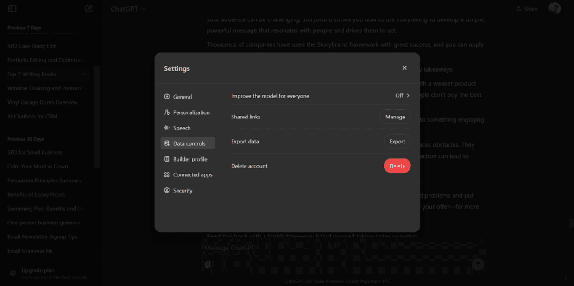
Task: Open Connected apps settings
Action: pyautogui.click(x=192, y=174)
